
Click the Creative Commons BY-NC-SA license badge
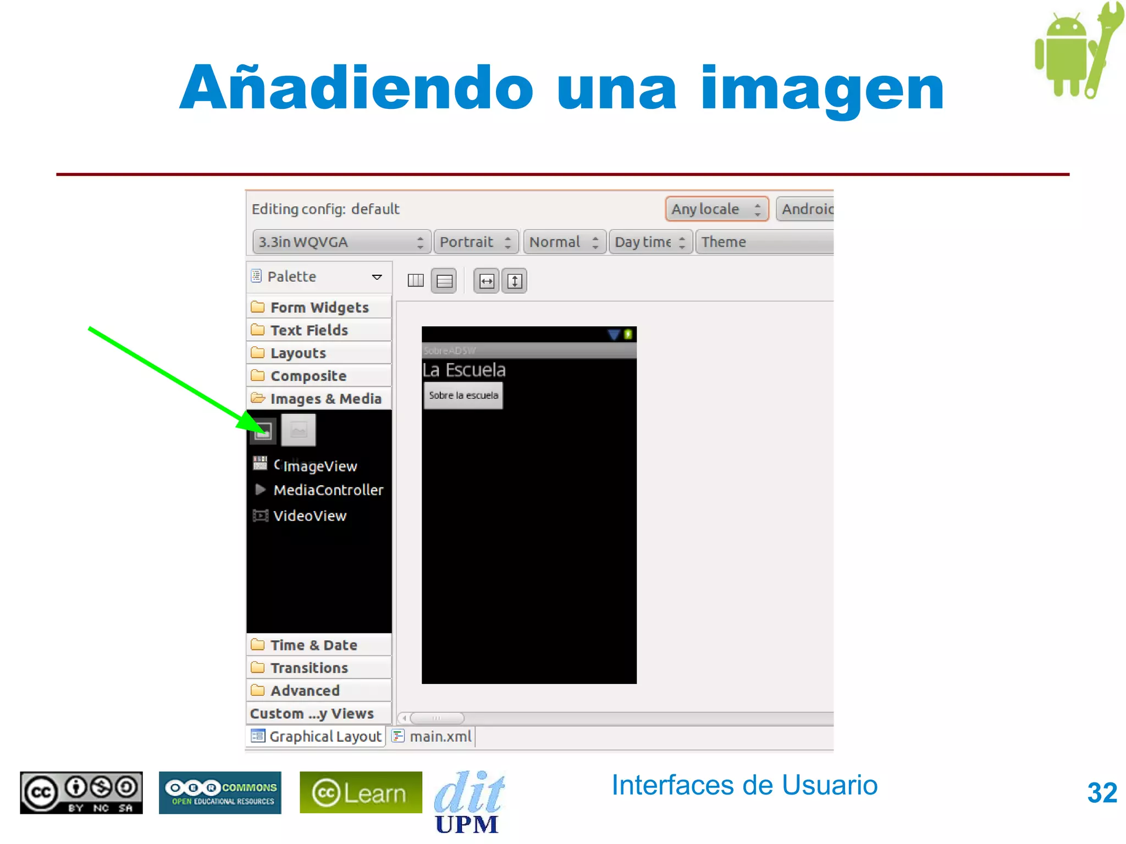pos(81,793)
